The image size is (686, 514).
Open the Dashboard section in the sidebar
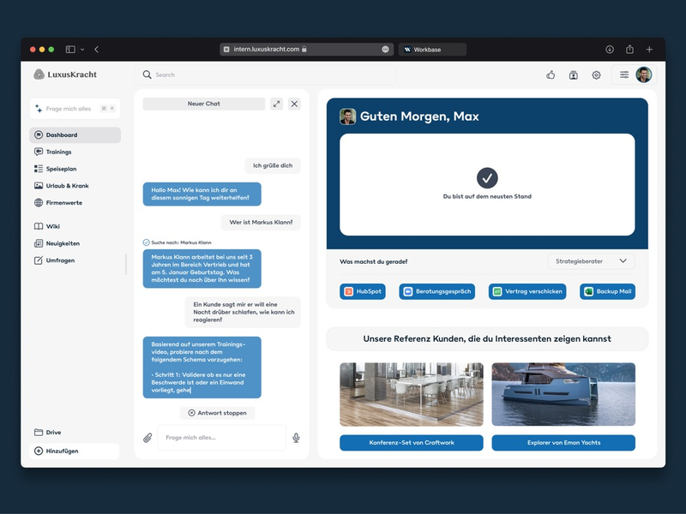coord(60,134)
